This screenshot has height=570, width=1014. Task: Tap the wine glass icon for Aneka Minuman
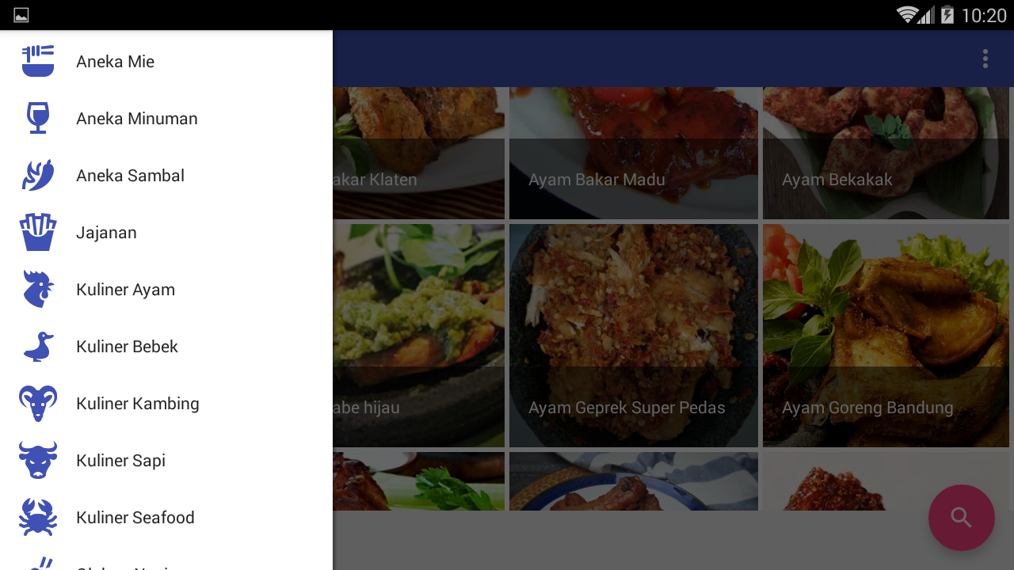pos(38,119)
